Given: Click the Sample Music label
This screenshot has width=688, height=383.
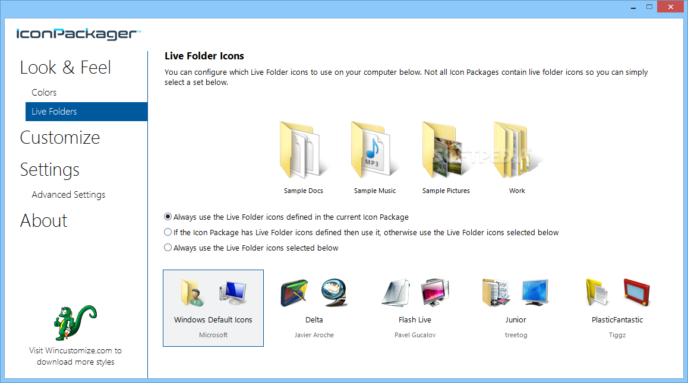Looking at the screenshot, I should click(375, 191).
